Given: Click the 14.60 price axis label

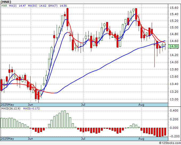Looking at the screenshot, I should tap(174, 41).
